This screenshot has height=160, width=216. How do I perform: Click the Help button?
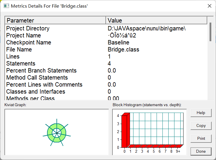(x=201, y=113)
